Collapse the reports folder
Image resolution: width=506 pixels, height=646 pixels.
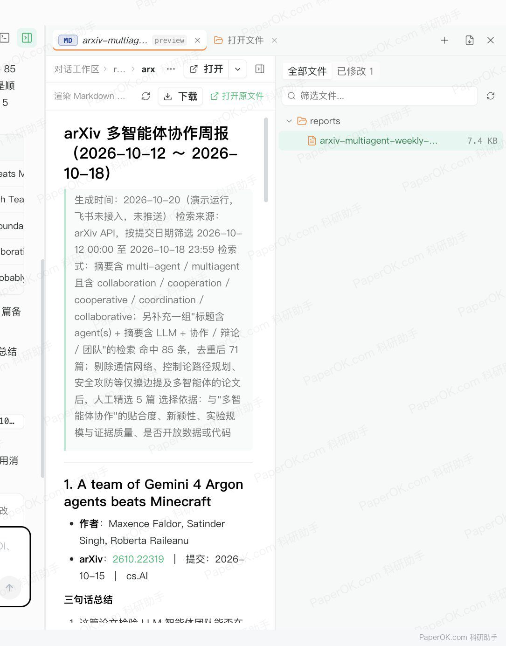pos(289,121)
